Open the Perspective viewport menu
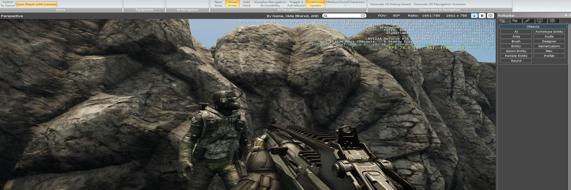571x190 pixels. click(x=12, y=16)
